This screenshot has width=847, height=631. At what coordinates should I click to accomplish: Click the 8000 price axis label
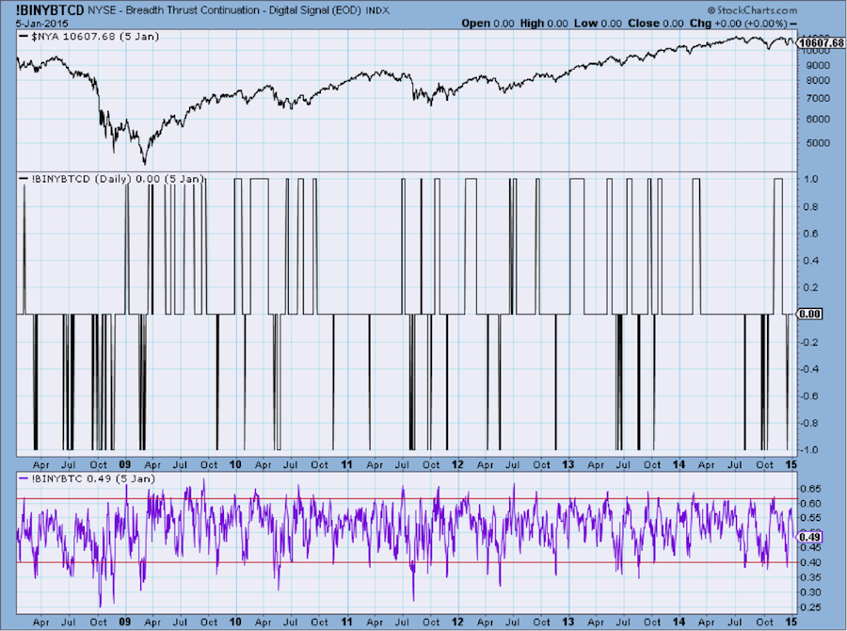817,81
